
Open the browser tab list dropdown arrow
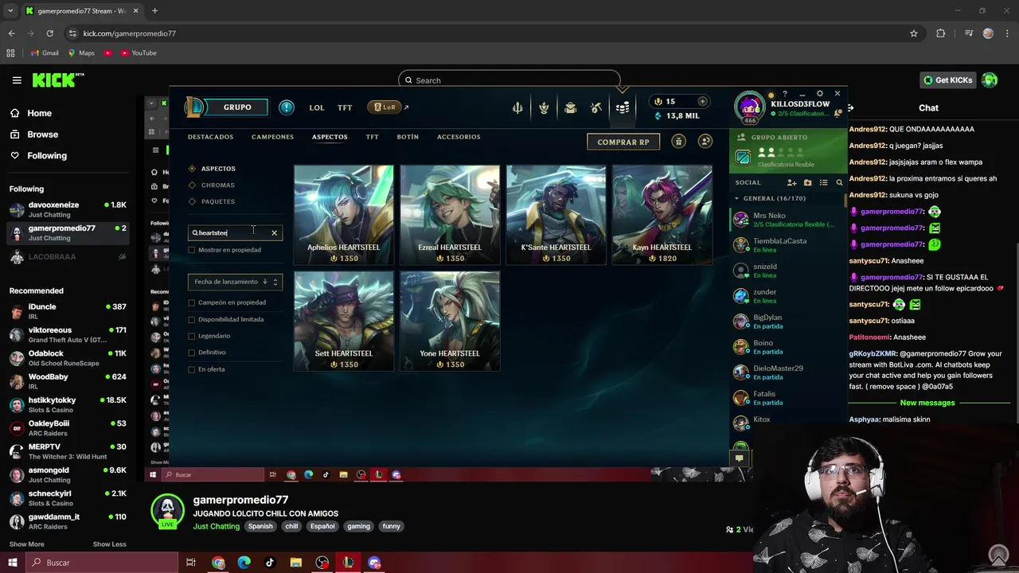10,10
